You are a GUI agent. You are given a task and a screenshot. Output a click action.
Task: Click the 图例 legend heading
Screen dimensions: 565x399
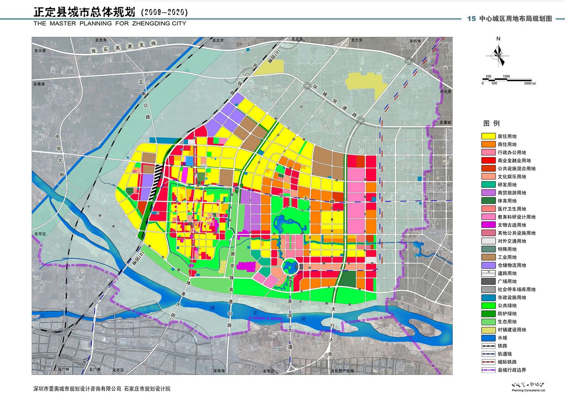pos(491,123)
